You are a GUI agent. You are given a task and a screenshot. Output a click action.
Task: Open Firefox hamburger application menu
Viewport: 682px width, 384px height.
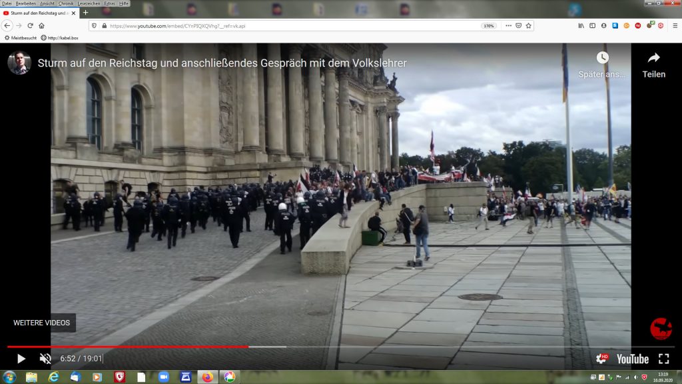tap(674, 25)
